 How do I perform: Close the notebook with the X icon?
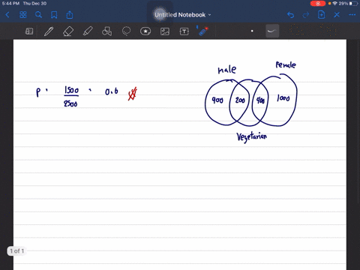337,15
